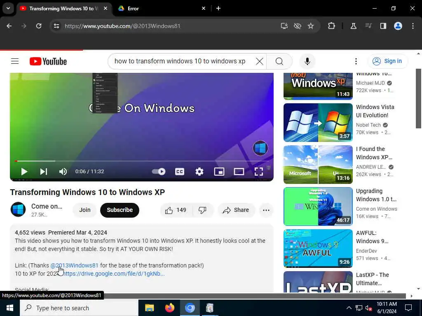Open muted volume tray icon
This screenshot has height=316, width=422.
click(368, 308)
